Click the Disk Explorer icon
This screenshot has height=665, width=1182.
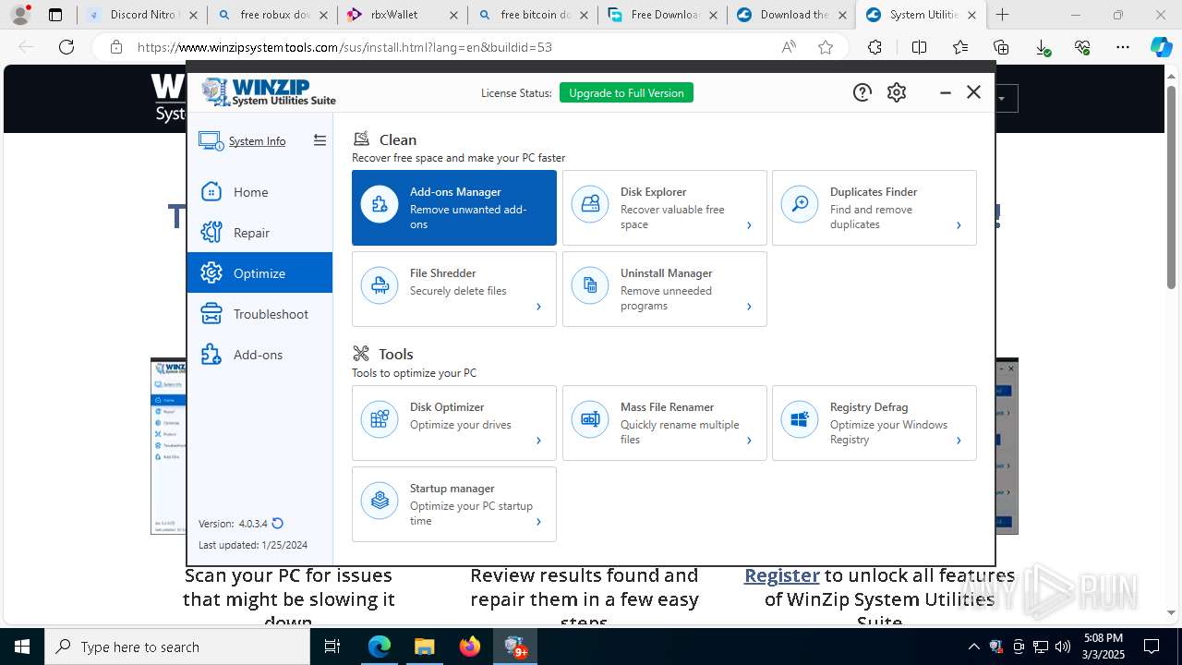coord(590,204)
